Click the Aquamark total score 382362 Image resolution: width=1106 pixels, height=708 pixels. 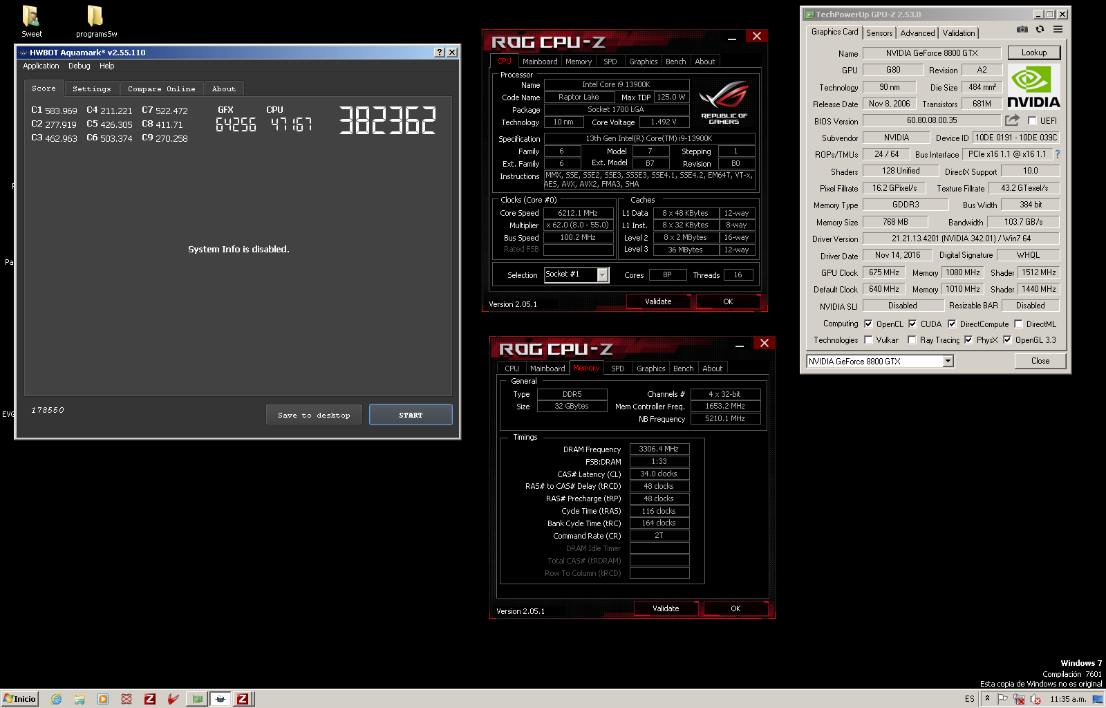[387, 120]
